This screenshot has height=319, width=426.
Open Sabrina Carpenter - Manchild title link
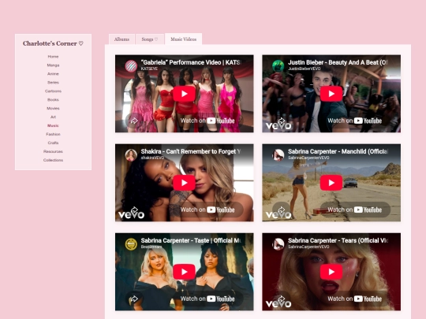[338, 151]
